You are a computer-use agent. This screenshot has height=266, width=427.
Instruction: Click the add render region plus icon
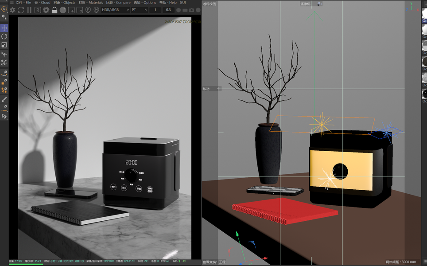[71, 10]
